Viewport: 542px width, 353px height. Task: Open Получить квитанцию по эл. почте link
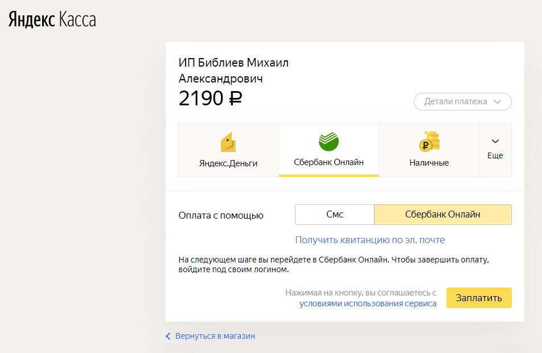[x=370, y=240]
